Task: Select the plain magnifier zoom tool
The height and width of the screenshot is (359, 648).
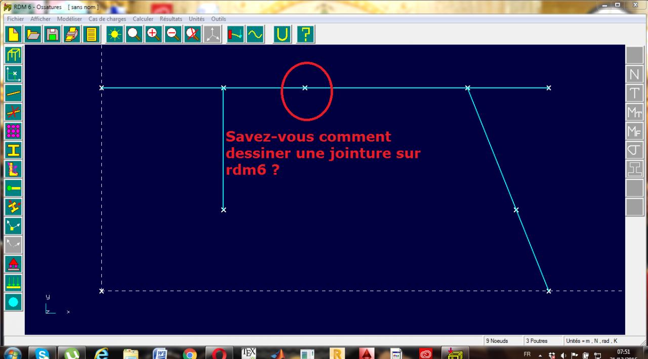Action: coord(134,34)
